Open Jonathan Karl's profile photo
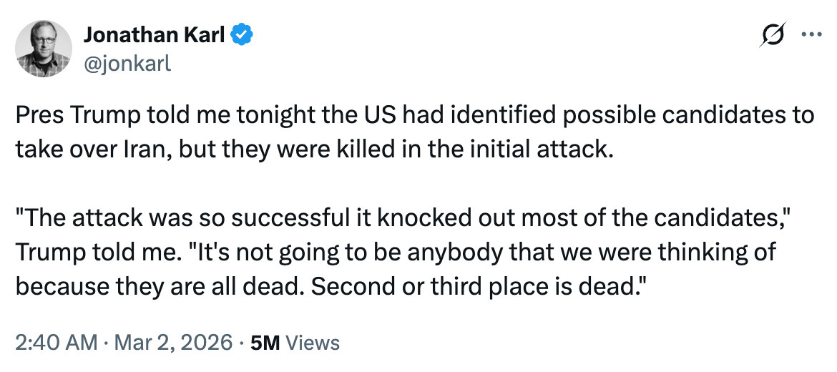The image size is (837, 372). tap(44, 48)
